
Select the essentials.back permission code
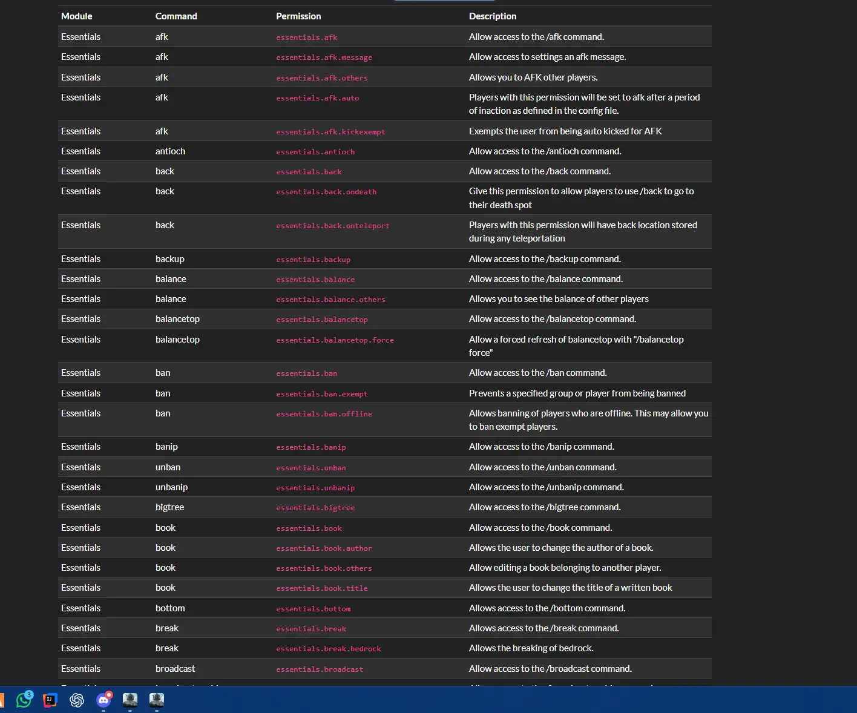309,172
